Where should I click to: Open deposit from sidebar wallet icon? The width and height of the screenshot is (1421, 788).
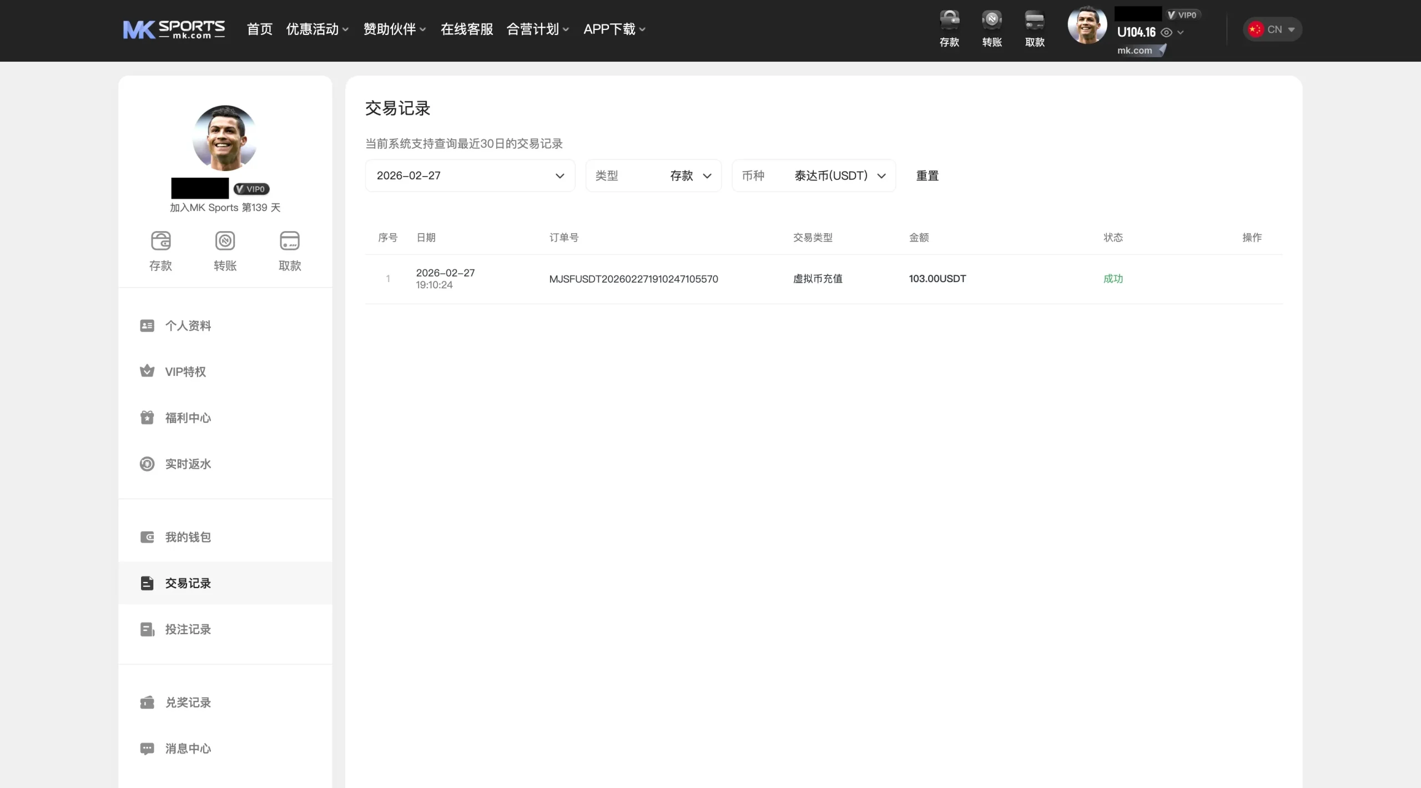coord(161,241)
